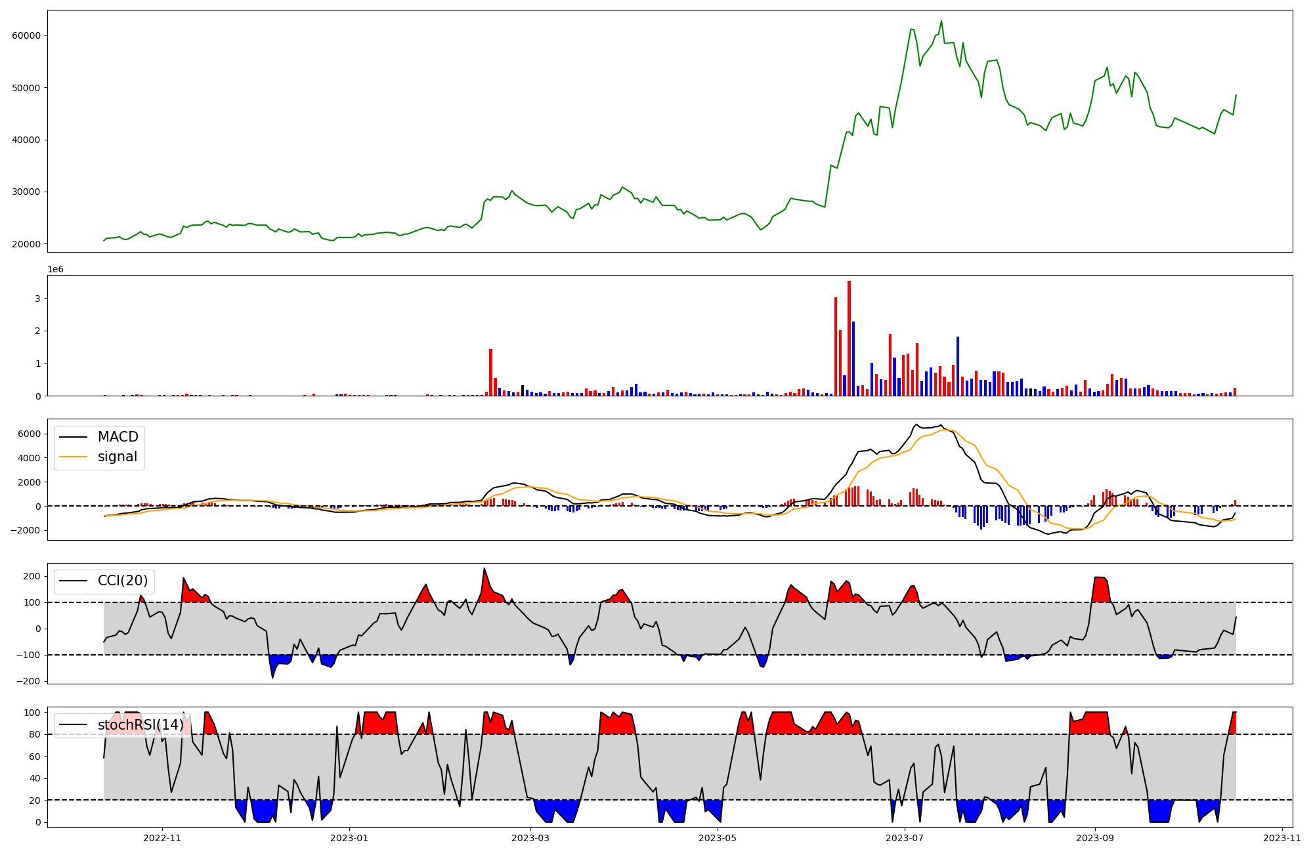This screenshot has height=853, width=1313.
Task: Click the 1e6 volume scale label
Action: click(x=55, y=270)
